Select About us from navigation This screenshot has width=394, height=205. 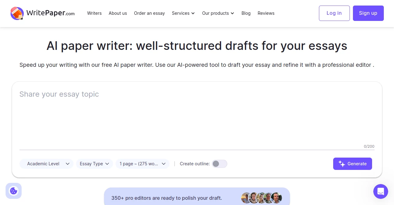(118, 13)
